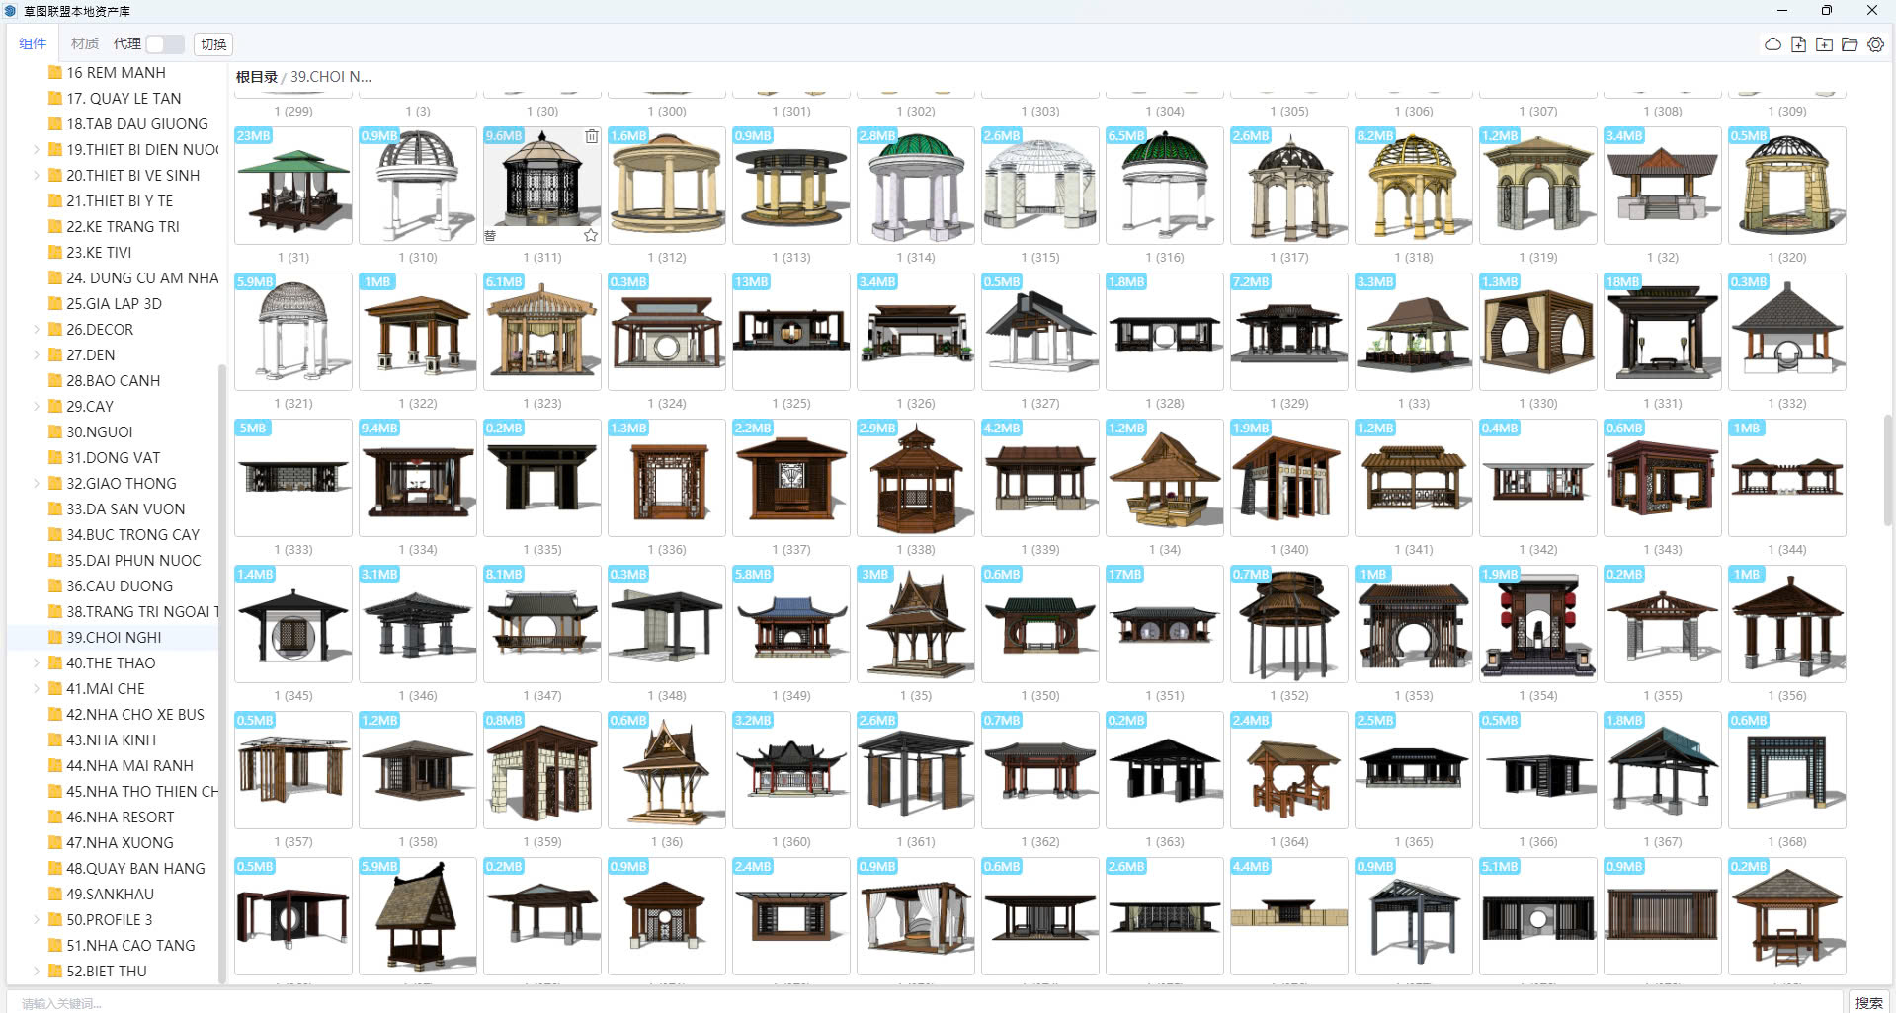1896x1013 pixels.
Task: Click the add file icon
Action: click(x=1798, y=44)
